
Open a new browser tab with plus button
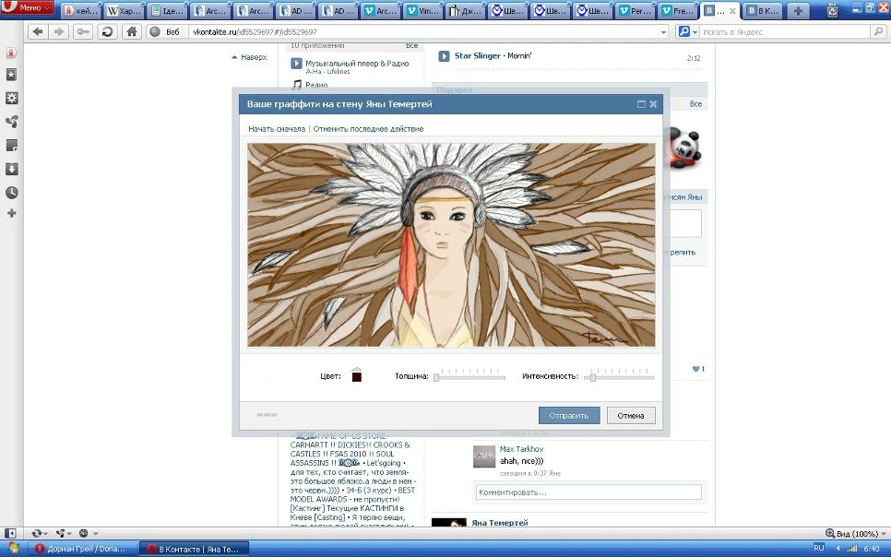tap(798, 11)
